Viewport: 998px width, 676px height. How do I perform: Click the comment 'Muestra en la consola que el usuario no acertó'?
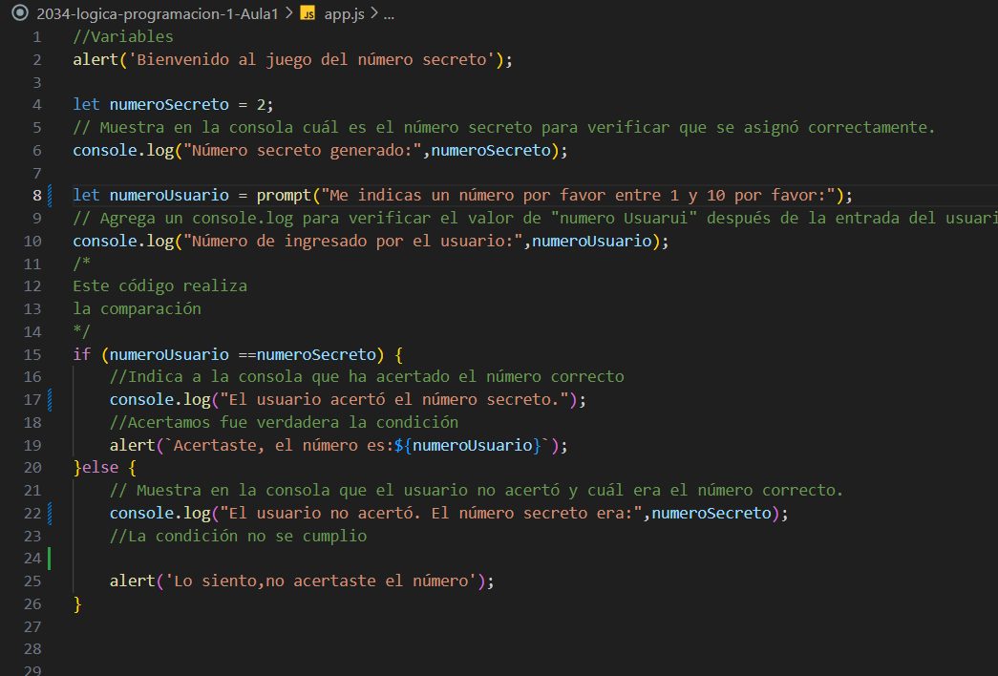349,491
